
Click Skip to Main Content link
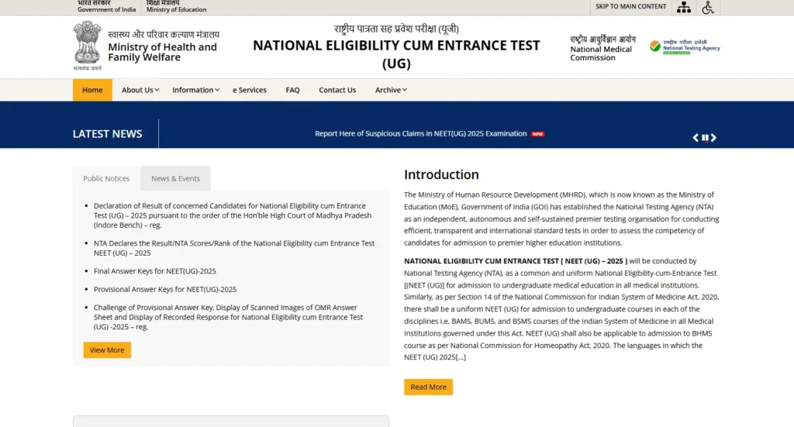[x=630, y=6]
